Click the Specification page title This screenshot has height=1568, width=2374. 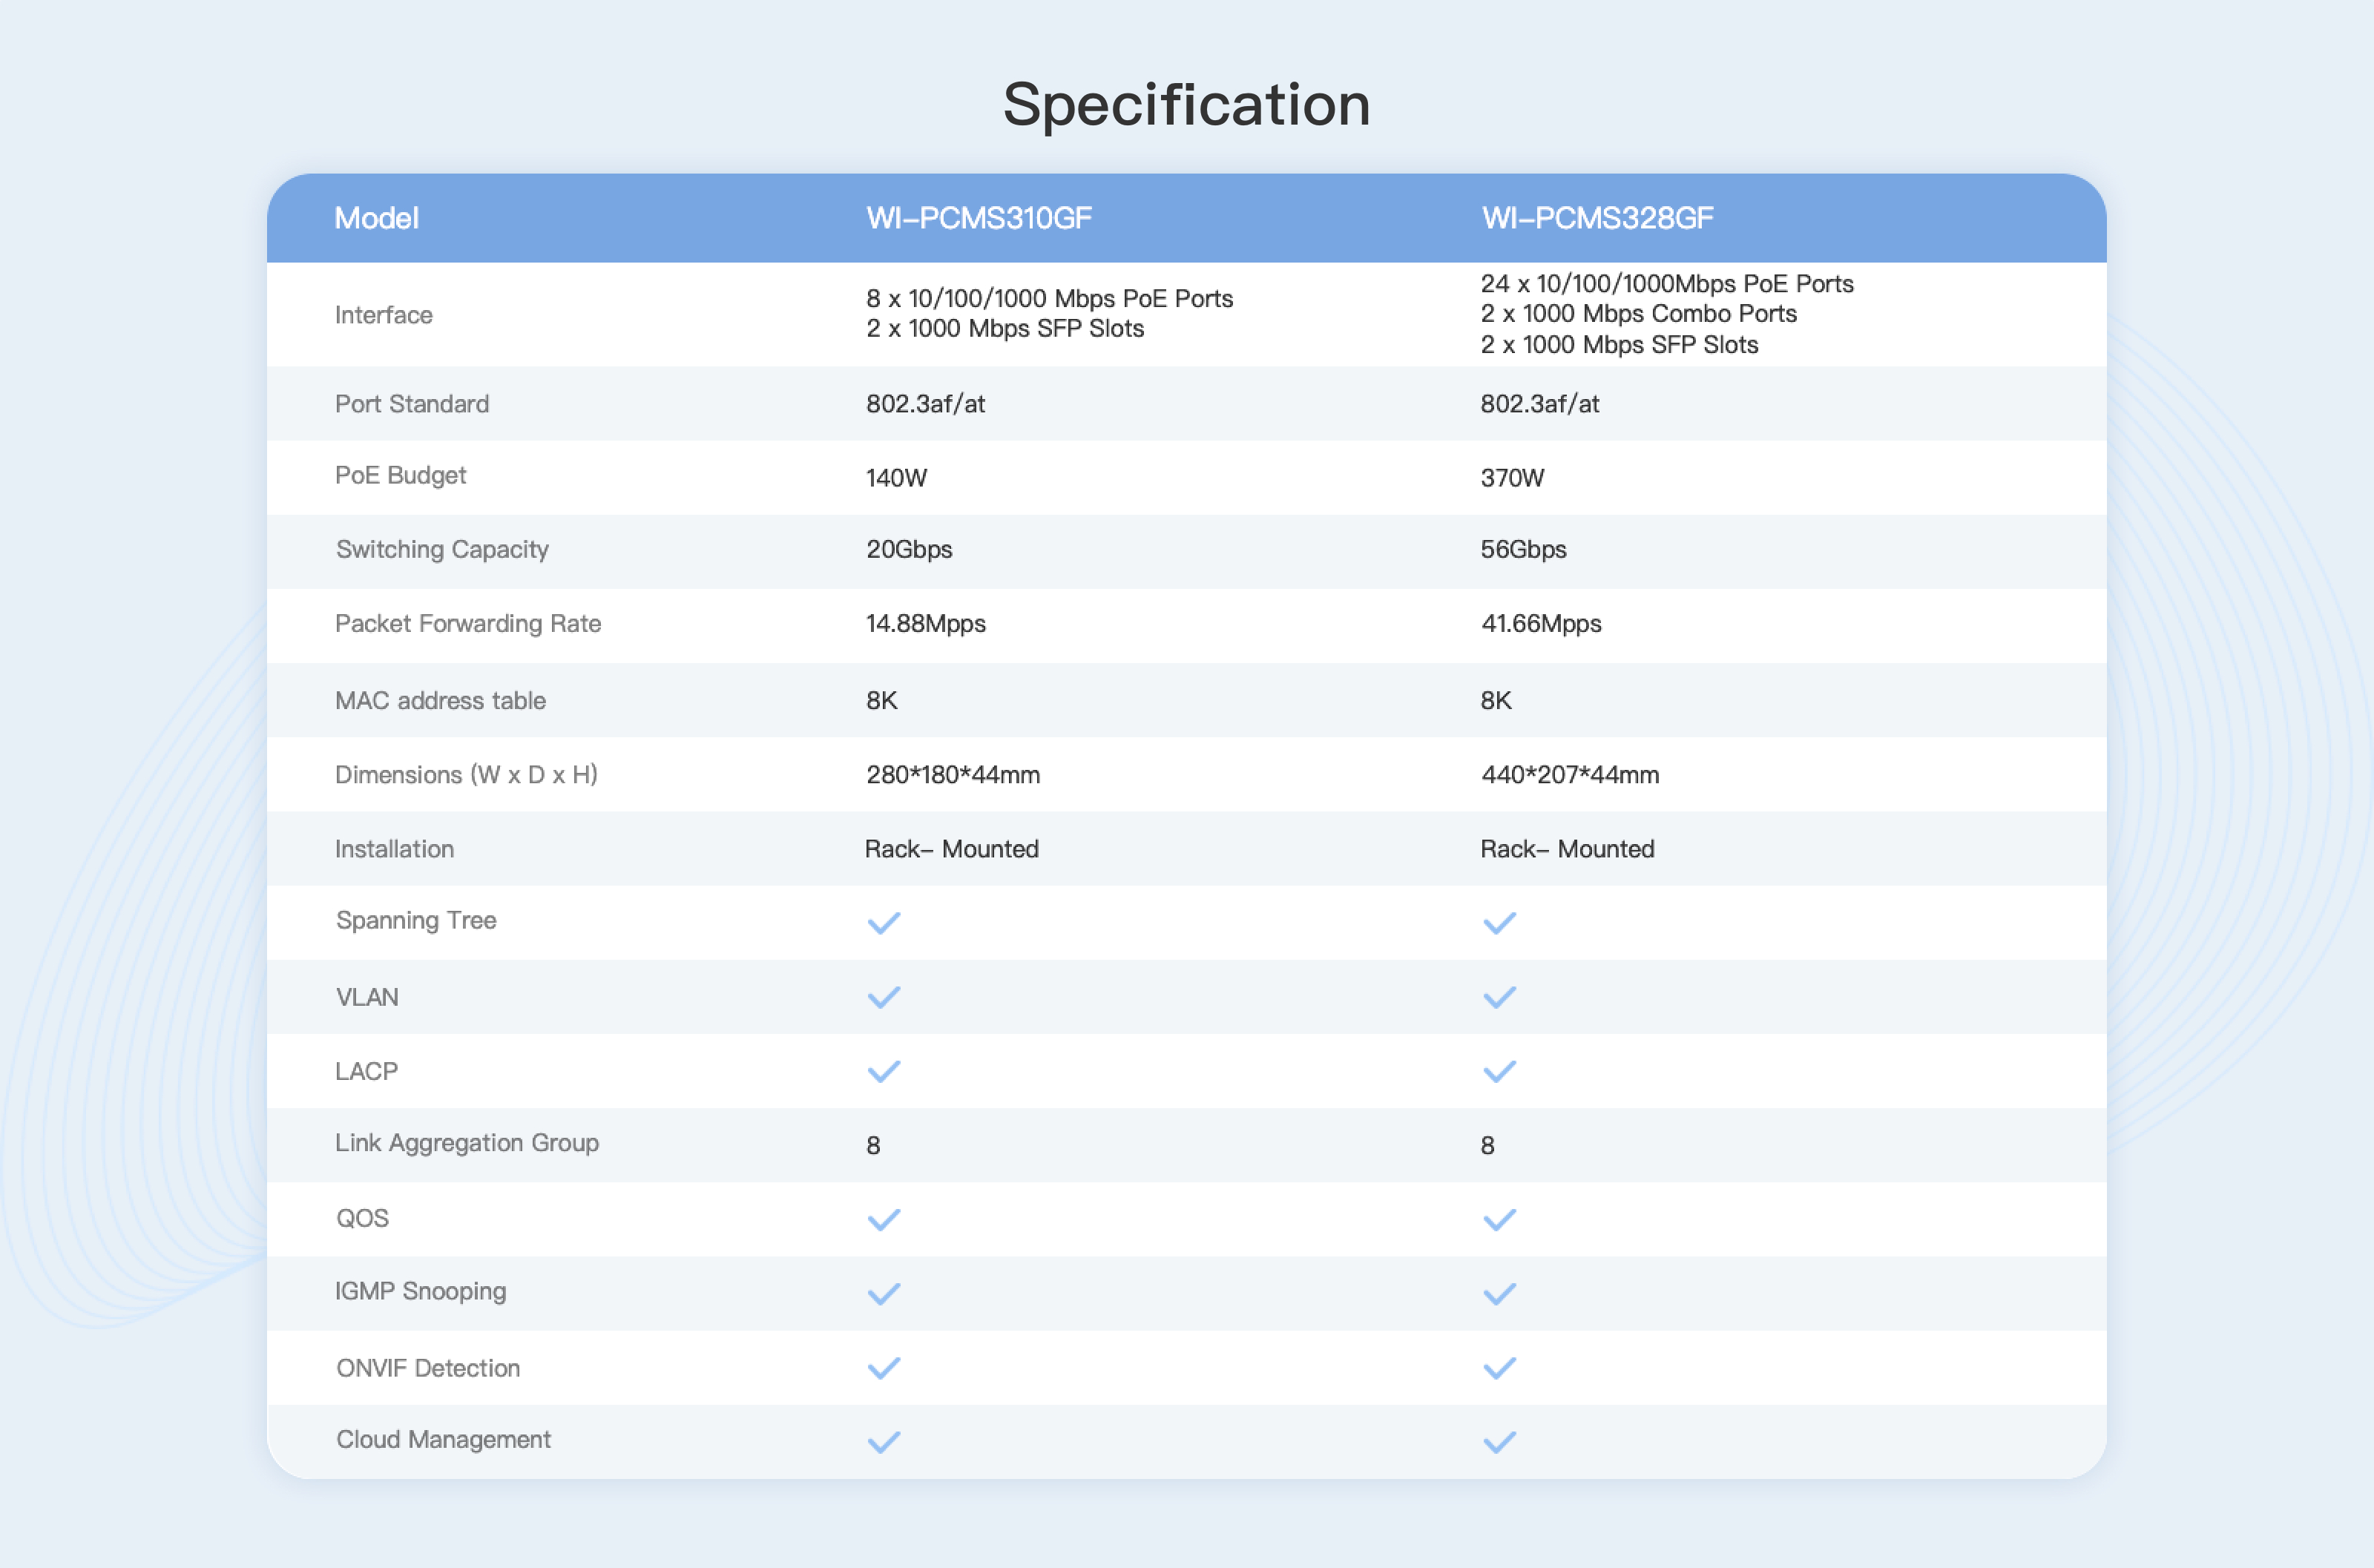tap(1186, 104)
